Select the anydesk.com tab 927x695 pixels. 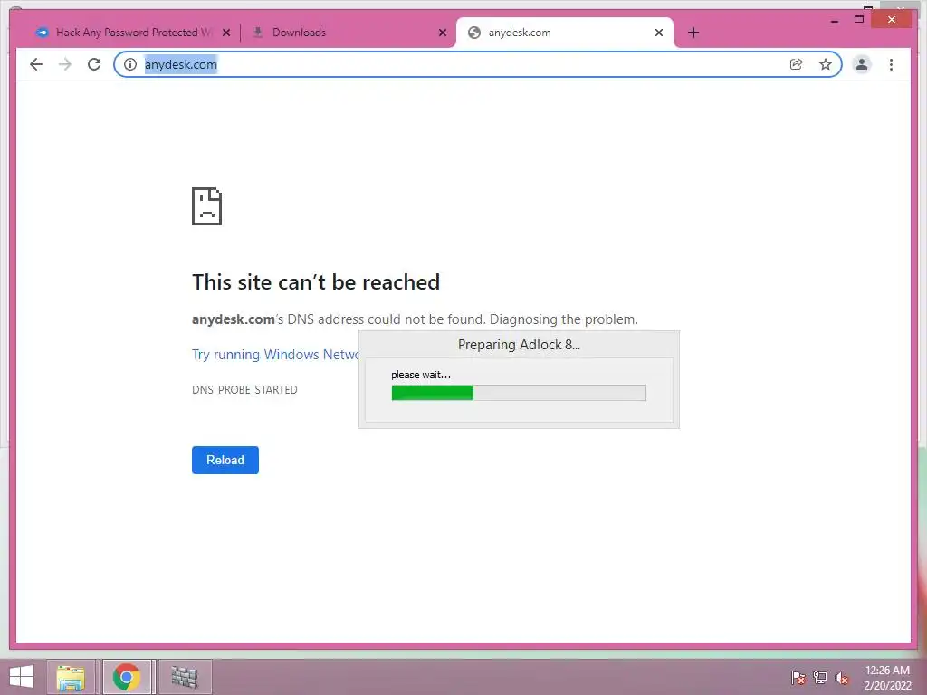(565, 33)
